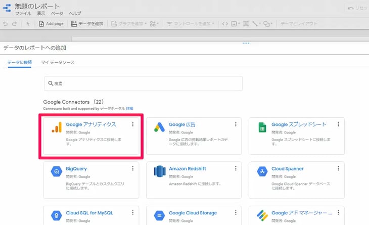Image resolution: width=369 pixels, height=225 pixels.
Task: Click the Amazon Redshift connector icon
Action: tap(160, 172)
